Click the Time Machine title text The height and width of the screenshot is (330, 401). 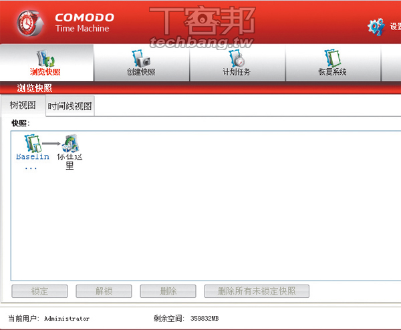click(82, 28)
